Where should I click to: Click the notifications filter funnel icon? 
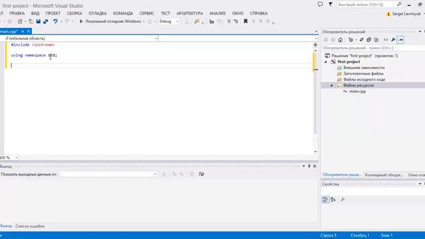click(x=331, y=5)
